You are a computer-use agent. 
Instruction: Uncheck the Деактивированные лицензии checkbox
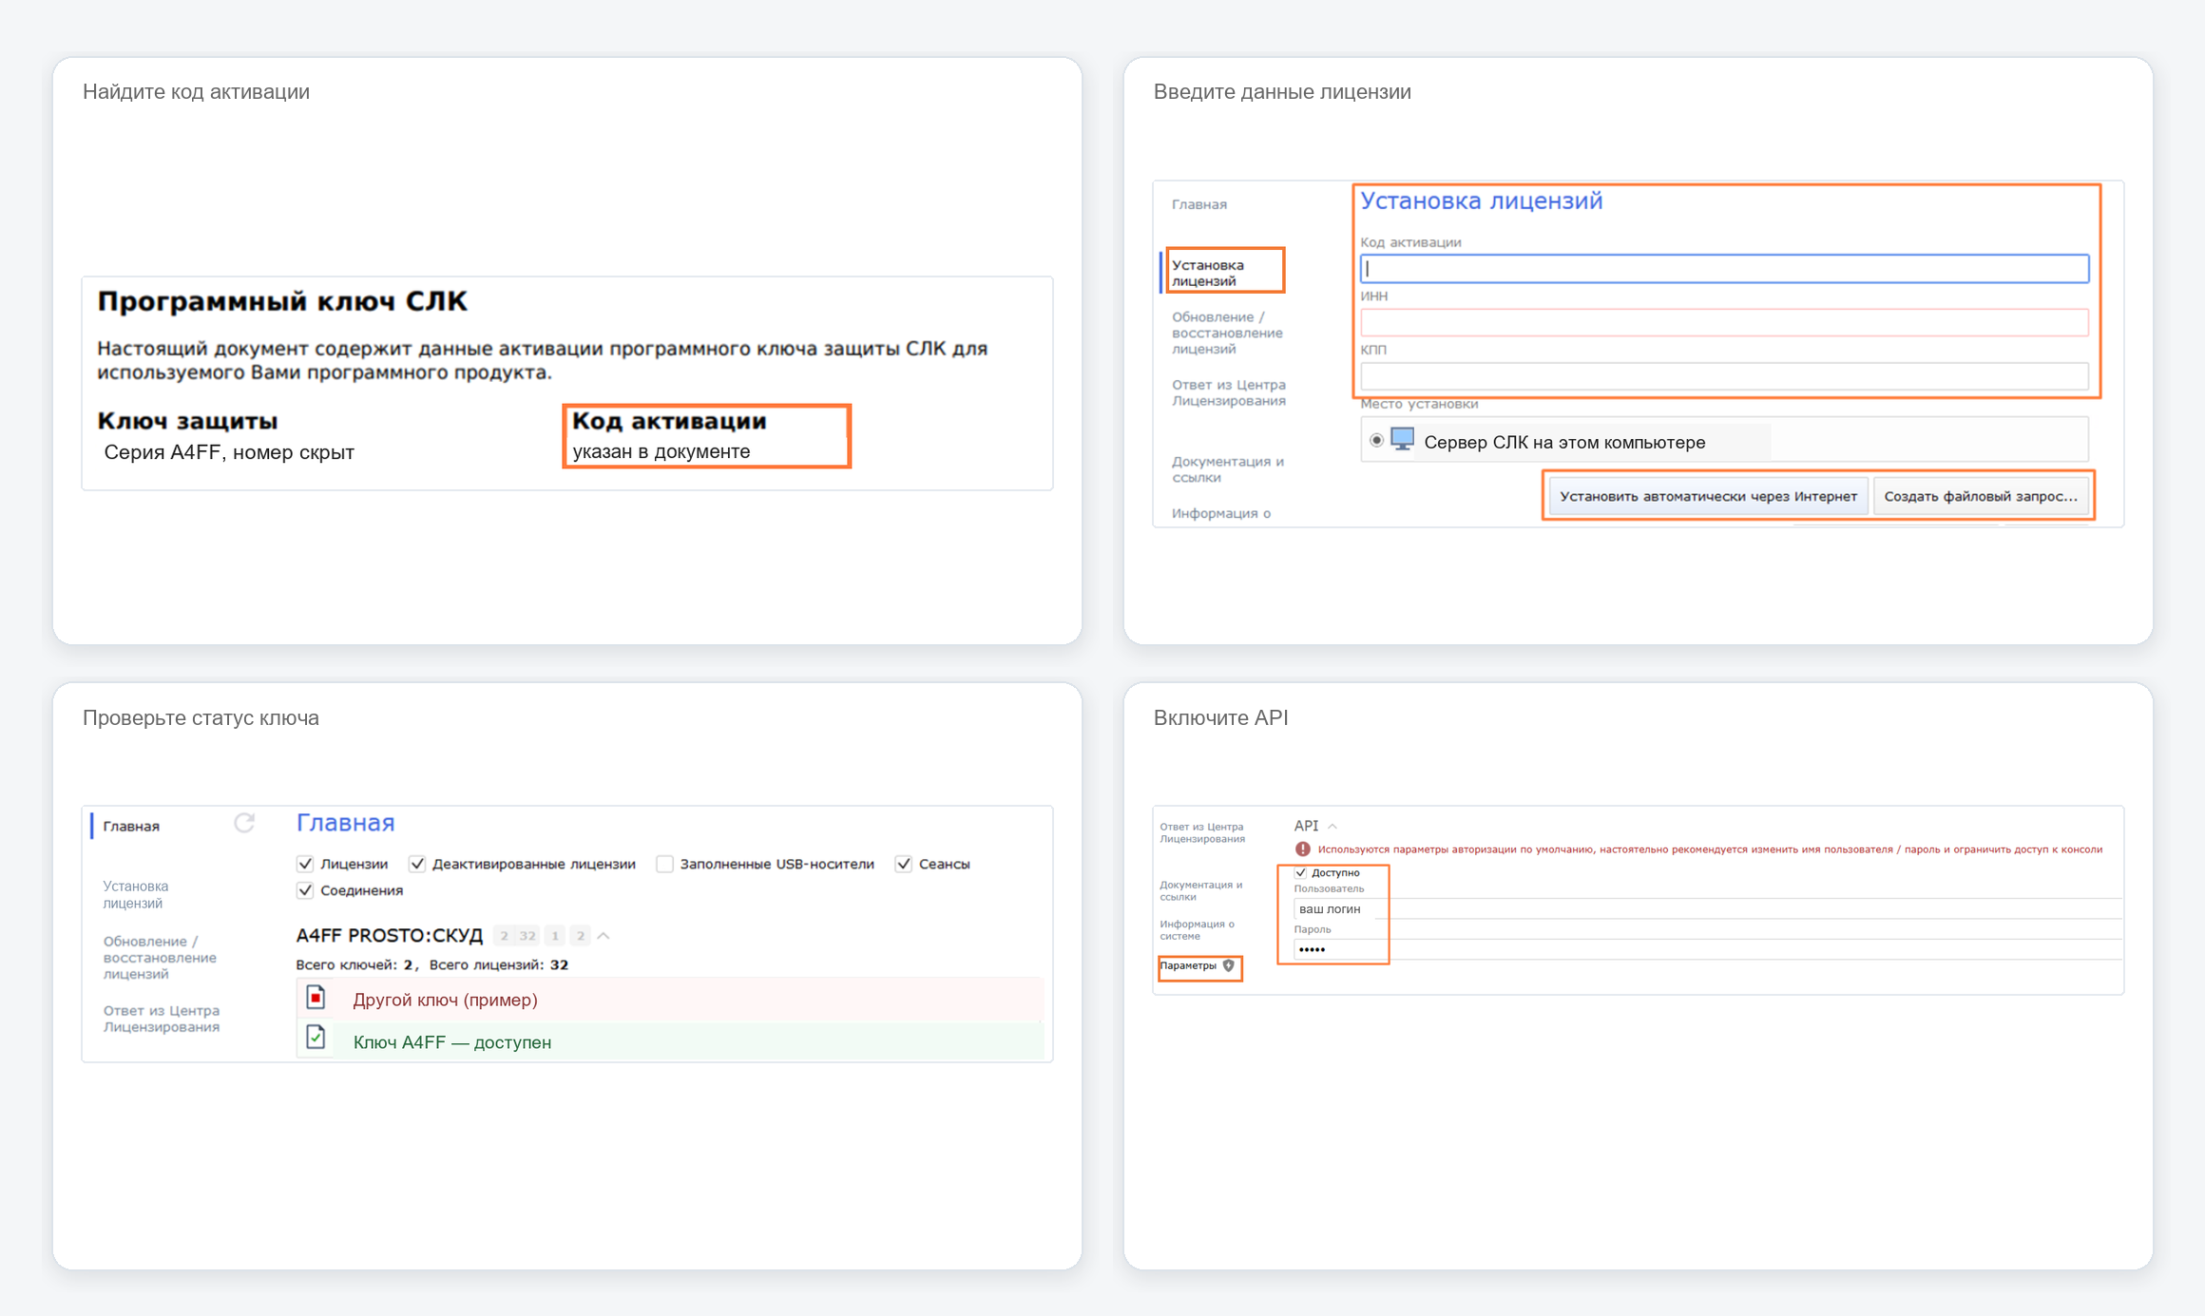click(417, 864)
